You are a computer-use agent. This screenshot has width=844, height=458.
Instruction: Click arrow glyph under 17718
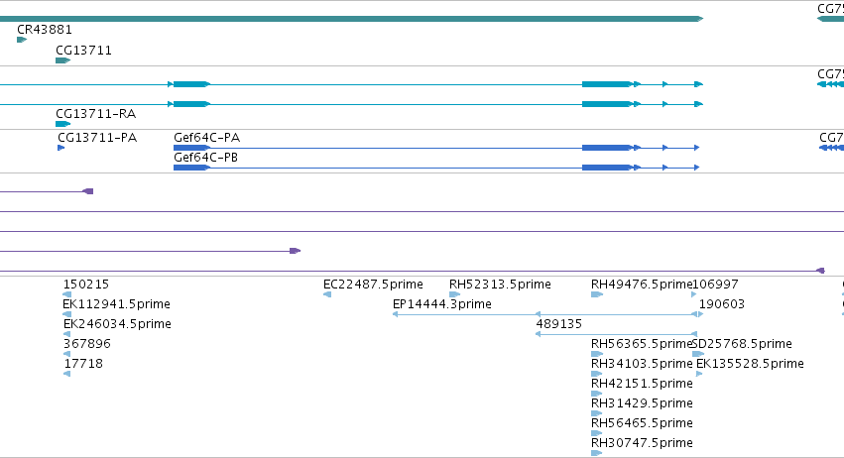tap(66, 374)
